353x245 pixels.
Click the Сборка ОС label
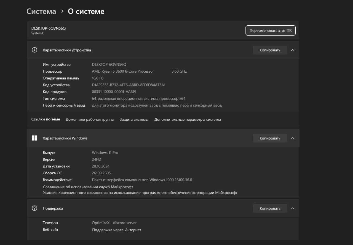click(x=52, y=173)
